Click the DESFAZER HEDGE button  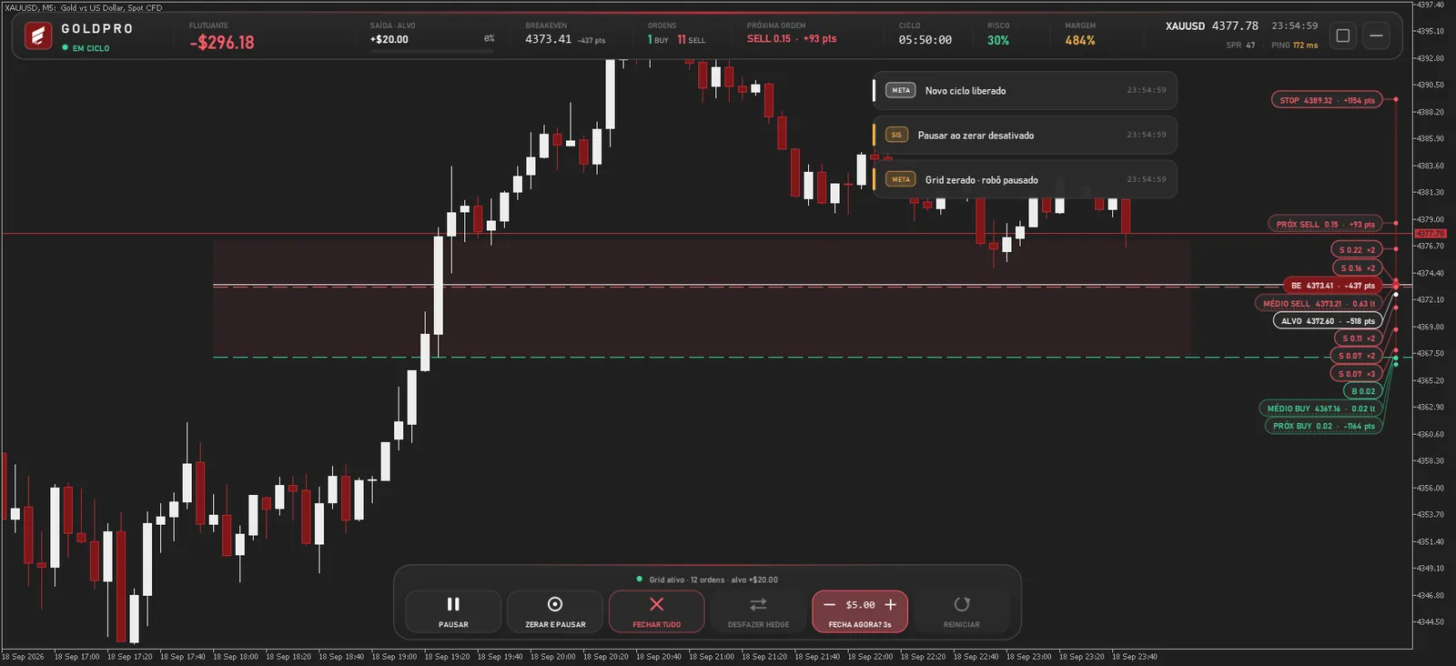coord(758,611)
